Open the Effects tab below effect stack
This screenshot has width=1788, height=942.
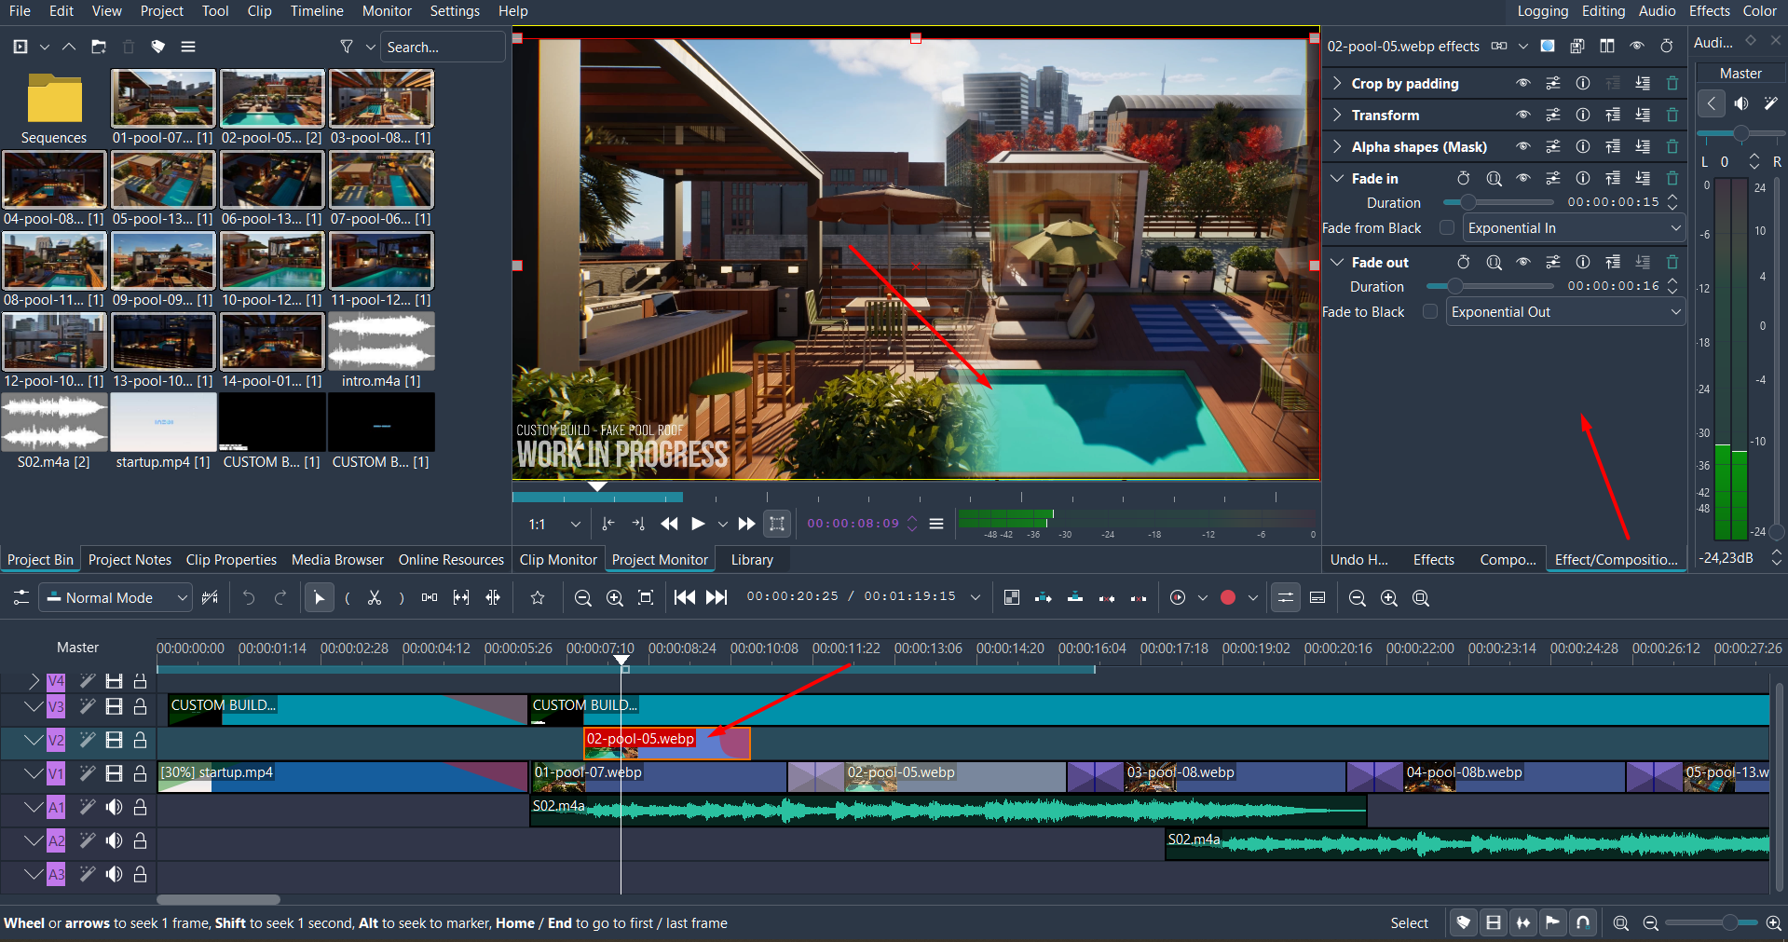1433,559
